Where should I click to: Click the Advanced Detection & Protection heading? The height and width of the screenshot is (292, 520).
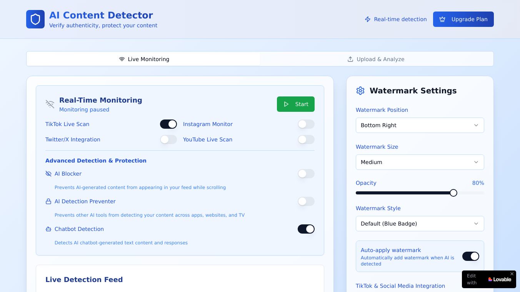click(x=96, y=161)
